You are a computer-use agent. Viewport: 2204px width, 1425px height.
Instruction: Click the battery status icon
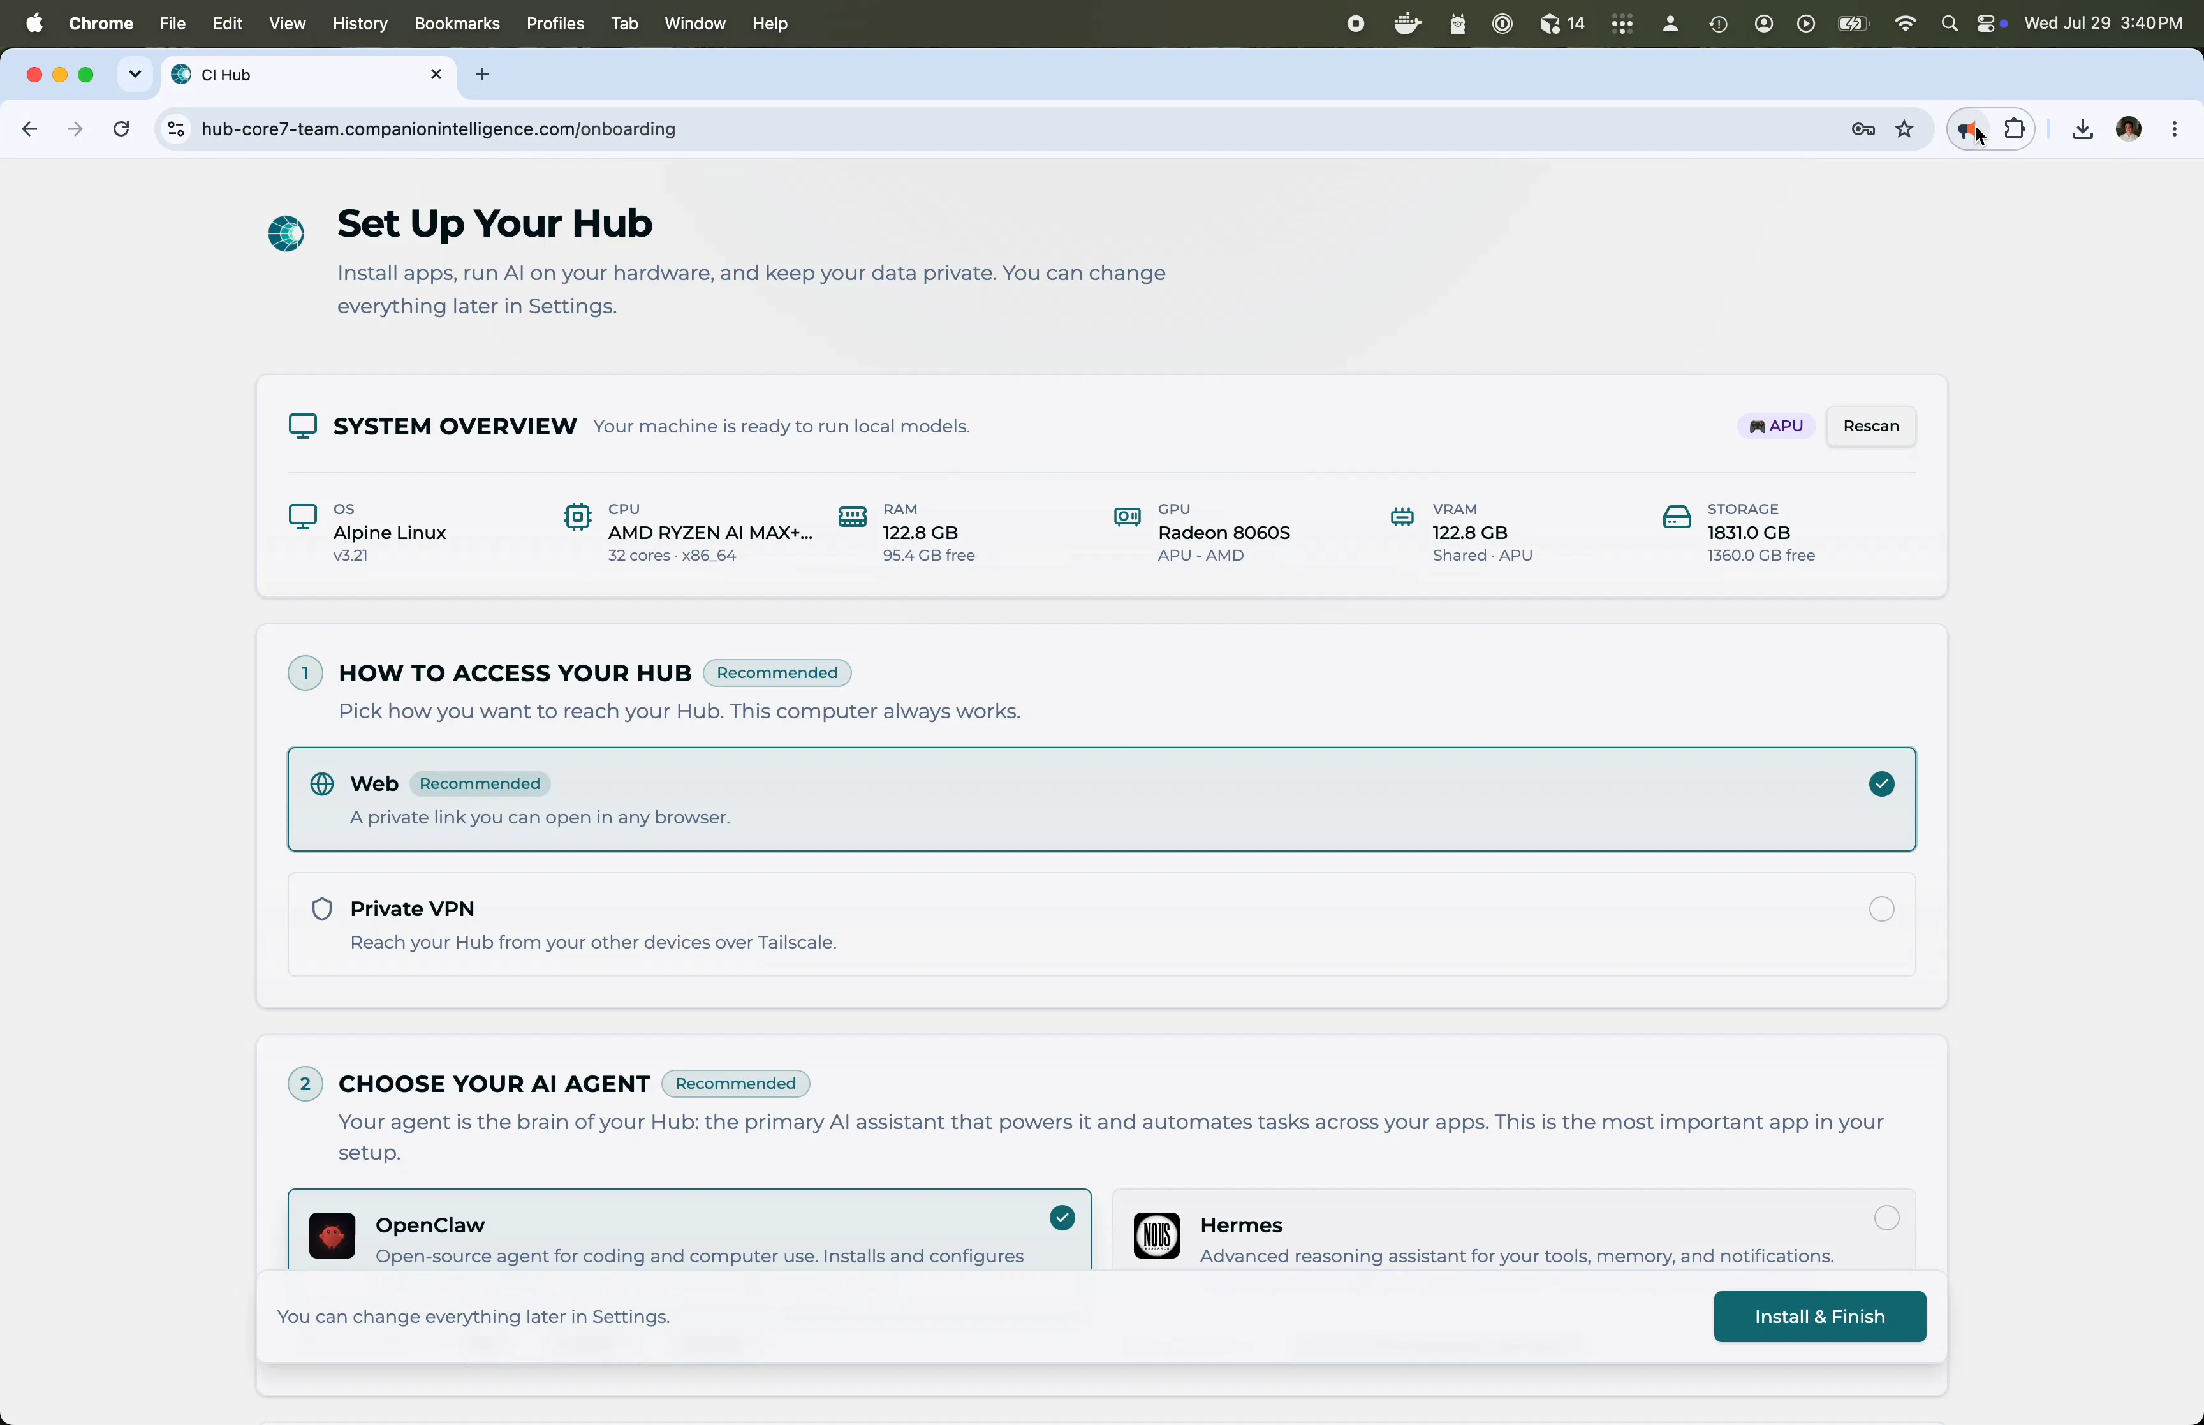1855,24
